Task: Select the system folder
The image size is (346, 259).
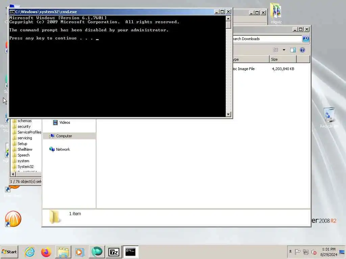Action: (23, 161)
